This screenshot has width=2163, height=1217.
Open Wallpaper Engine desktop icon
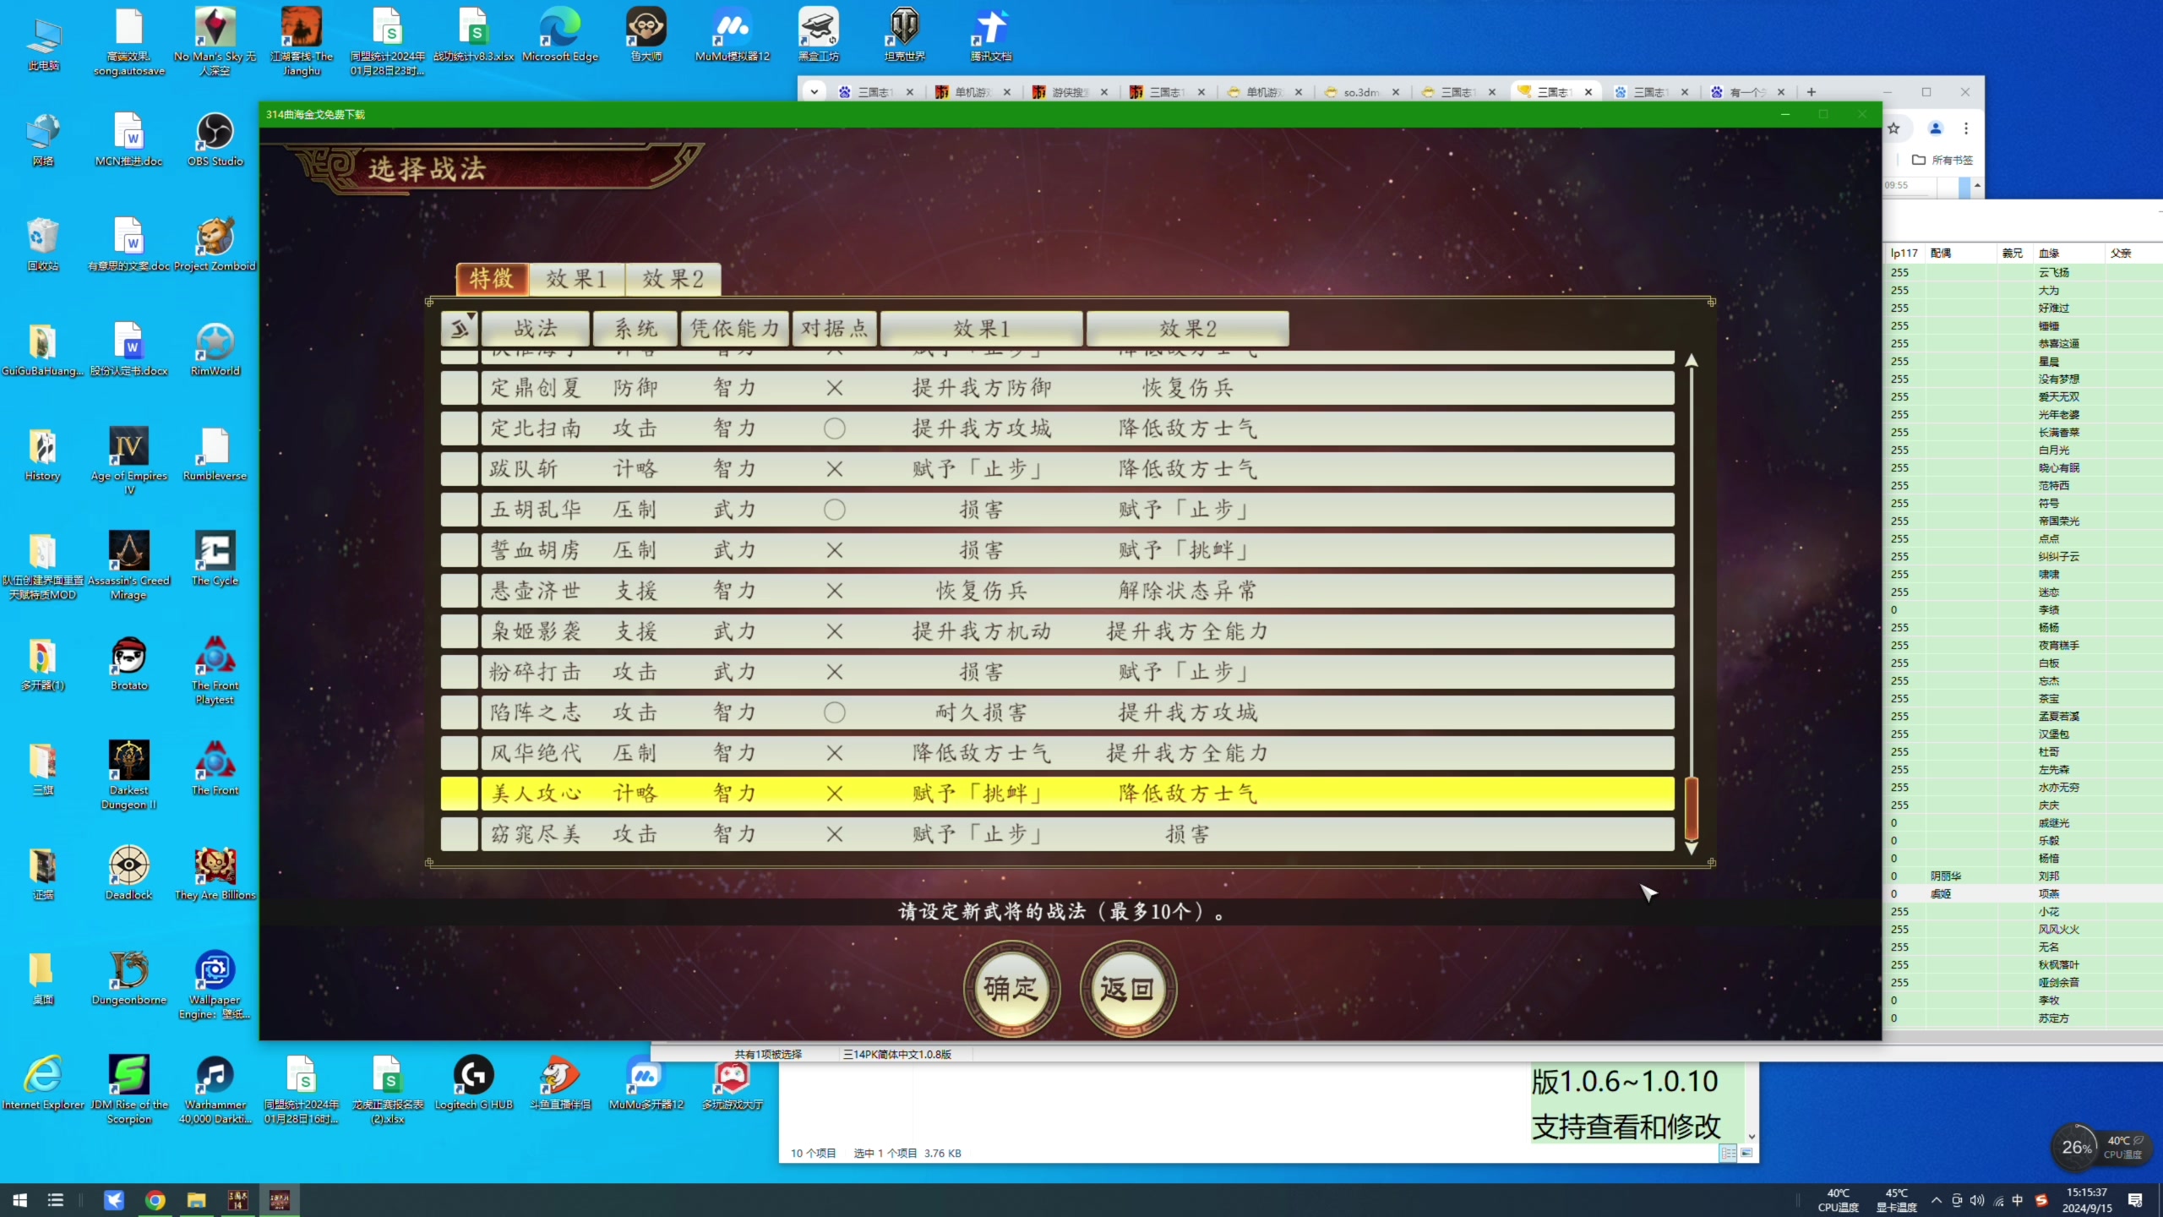point(215,985)
